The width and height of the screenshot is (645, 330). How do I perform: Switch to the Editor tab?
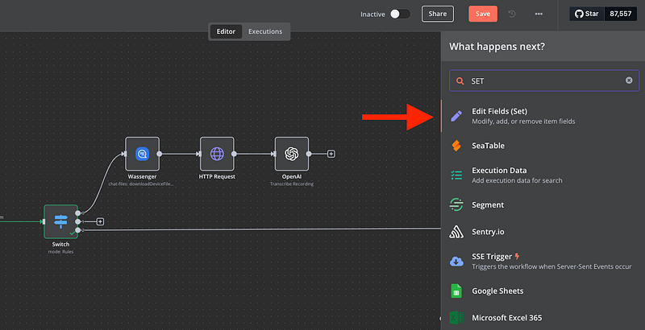pos(227,31)
